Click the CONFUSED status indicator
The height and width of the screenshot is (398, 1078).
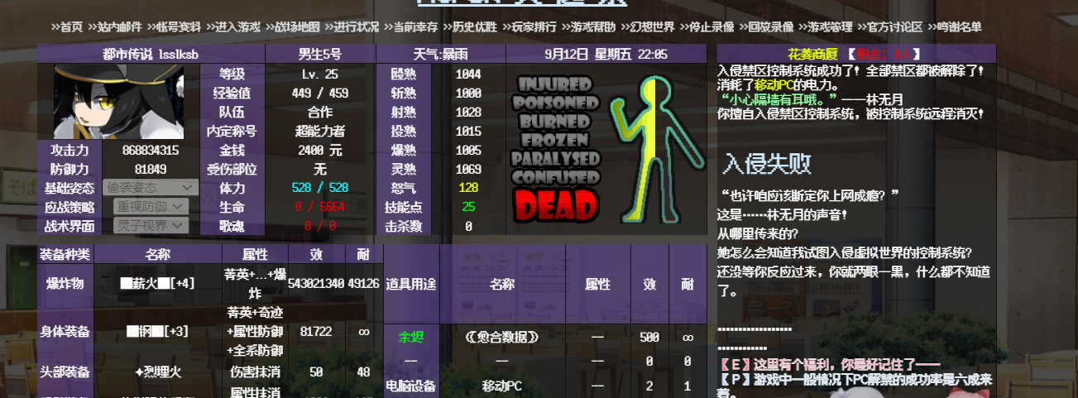coord(554,176)
